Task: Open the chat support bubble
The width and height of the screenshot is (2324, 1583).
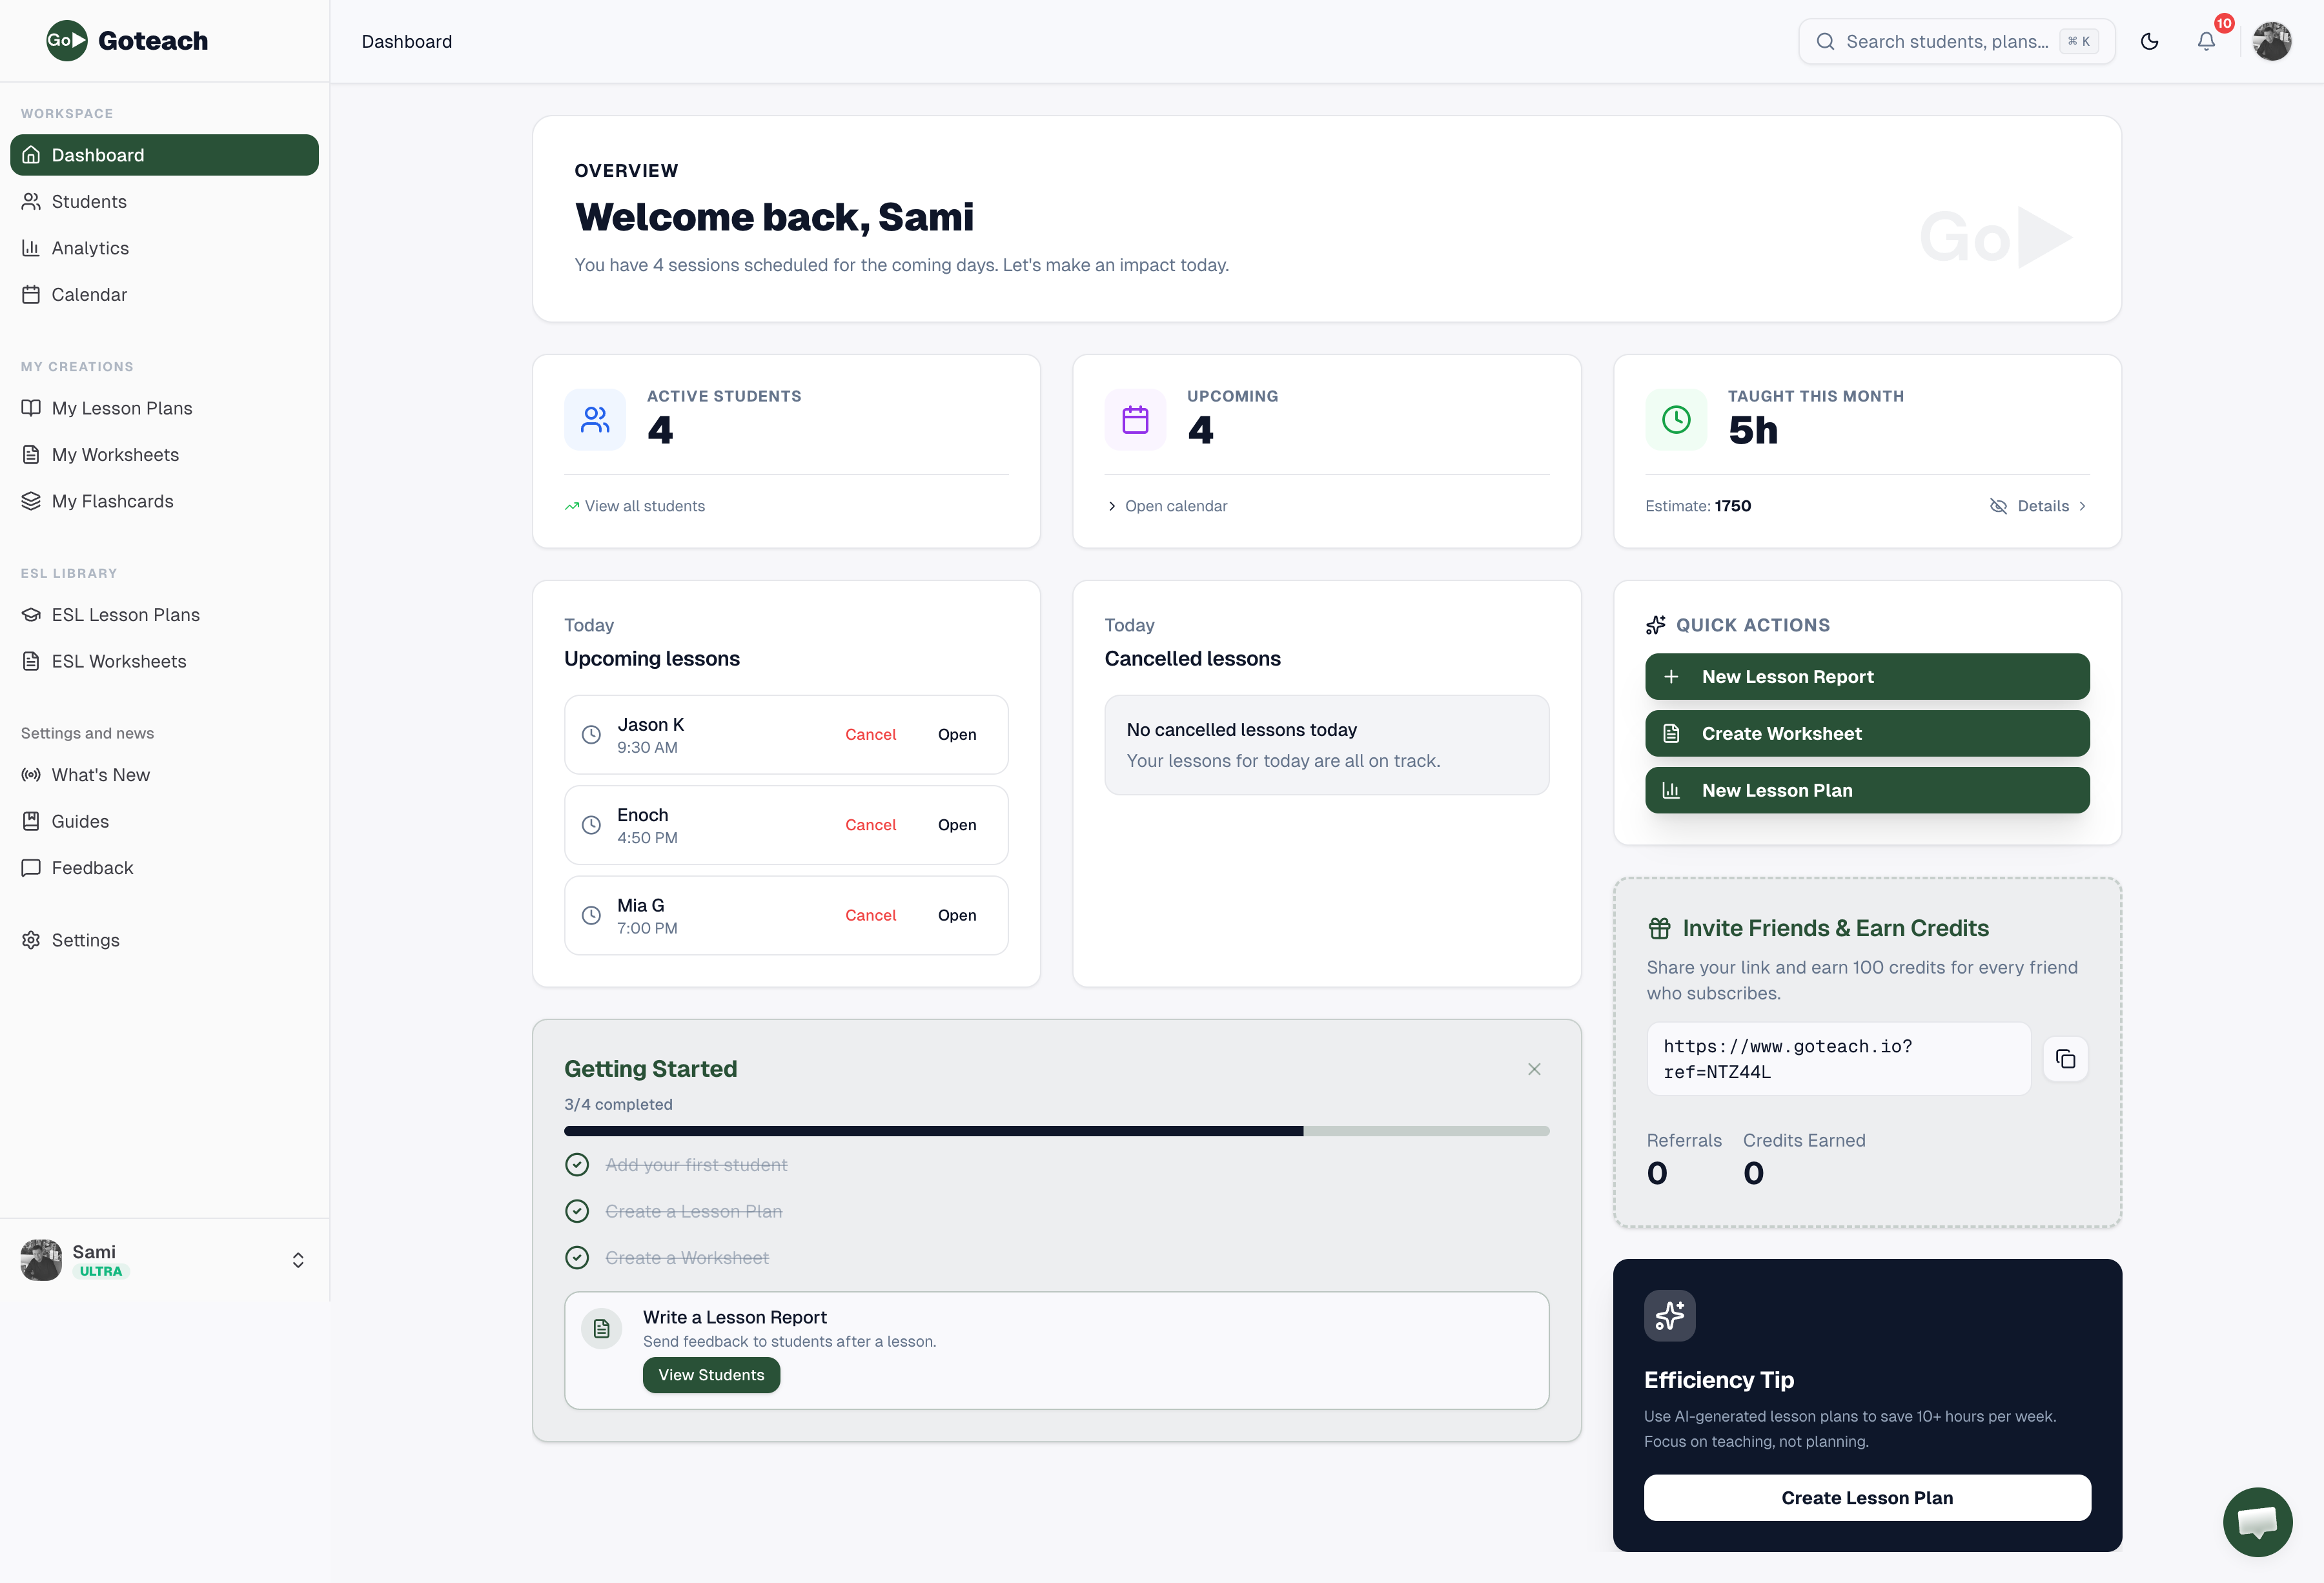Action: [2257, 1521]
